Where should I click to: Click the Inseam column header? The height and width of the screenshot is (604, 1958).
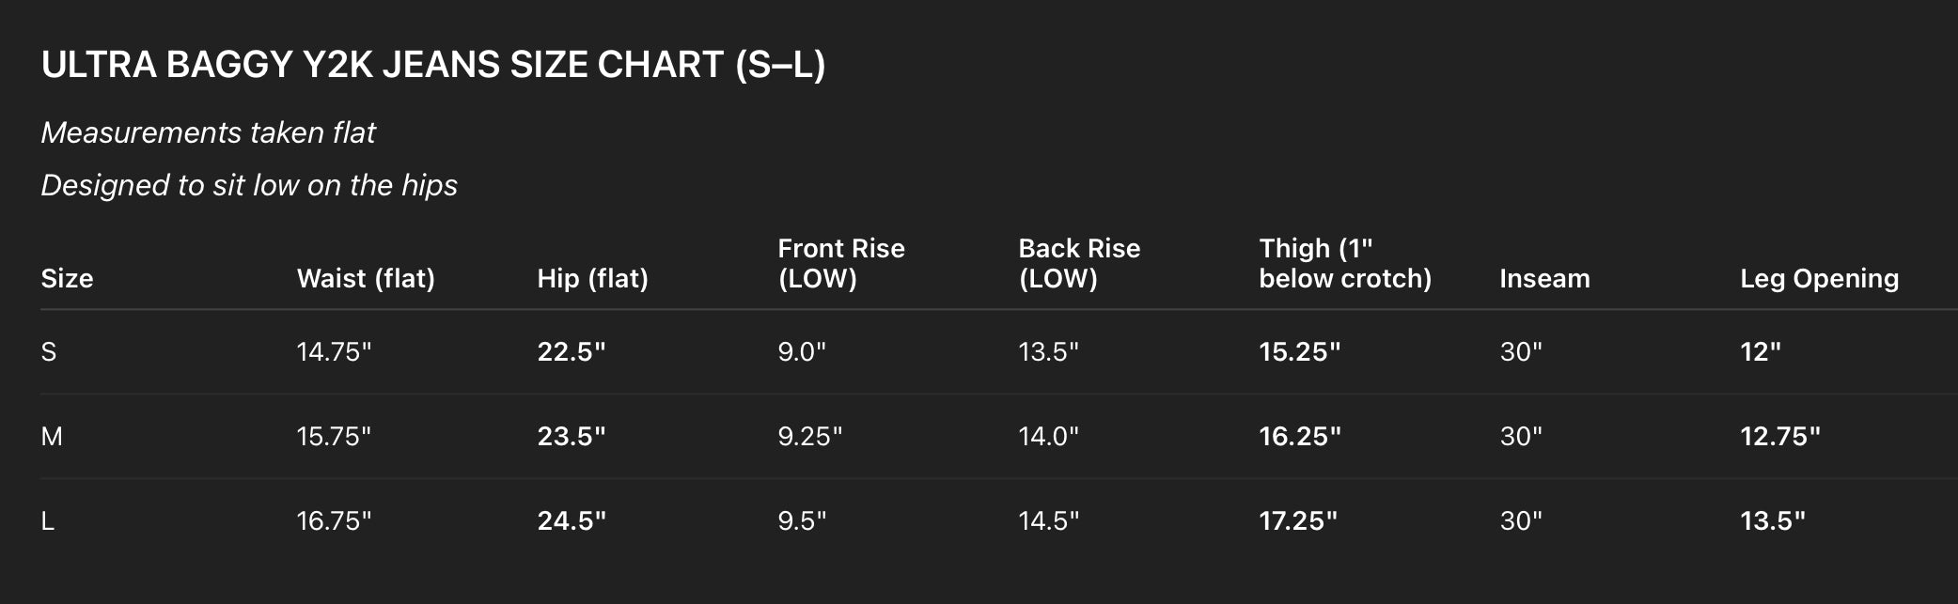(x=1544, y=278)
